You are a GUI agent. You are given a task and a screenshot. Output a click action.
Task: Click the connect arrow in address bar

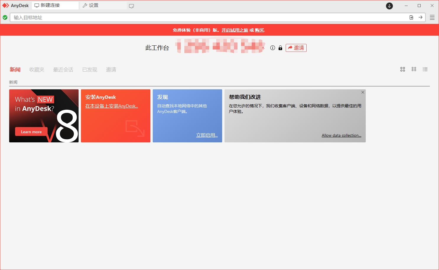coord(420,17)
